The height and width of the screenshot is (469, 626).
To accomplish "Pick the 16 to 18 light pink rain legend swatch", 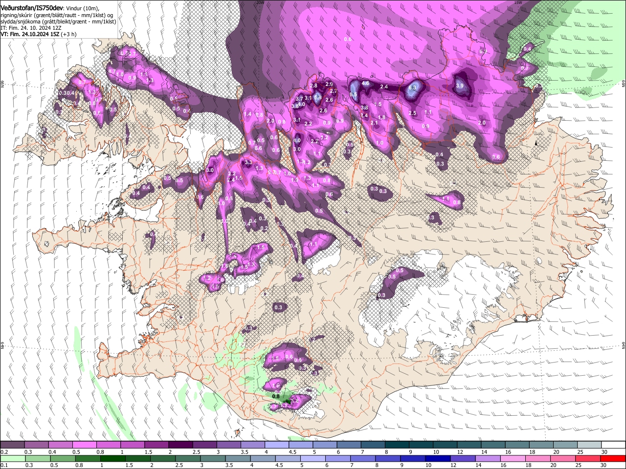I will [x=513, y=459].
